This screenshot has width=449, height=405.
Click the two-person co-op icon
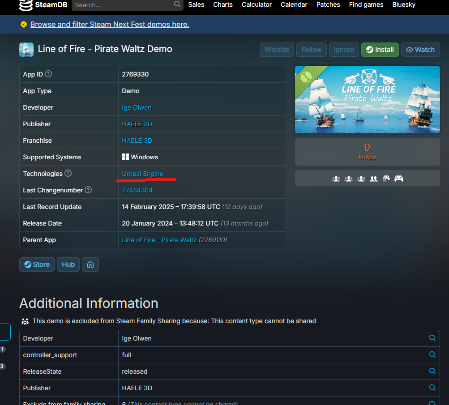click(x=374, y=179)
